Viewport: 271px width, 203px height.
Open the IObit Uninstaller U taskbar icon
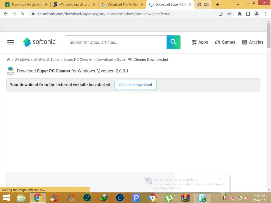pos(87,198)
